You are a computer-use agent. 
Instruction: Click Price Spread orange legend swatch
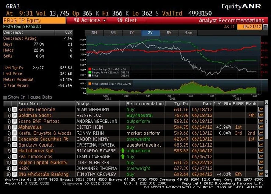[90, 84]
